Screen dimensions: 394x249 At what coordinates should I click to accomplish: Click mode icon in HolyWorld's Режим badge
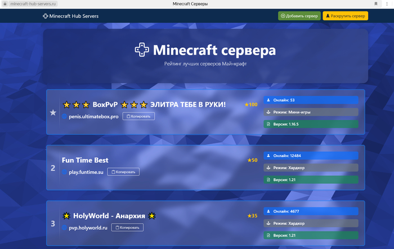click(x=268, y=223)
